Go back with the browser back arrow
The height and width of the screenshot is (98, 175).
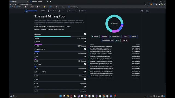[x=11, y=4]
